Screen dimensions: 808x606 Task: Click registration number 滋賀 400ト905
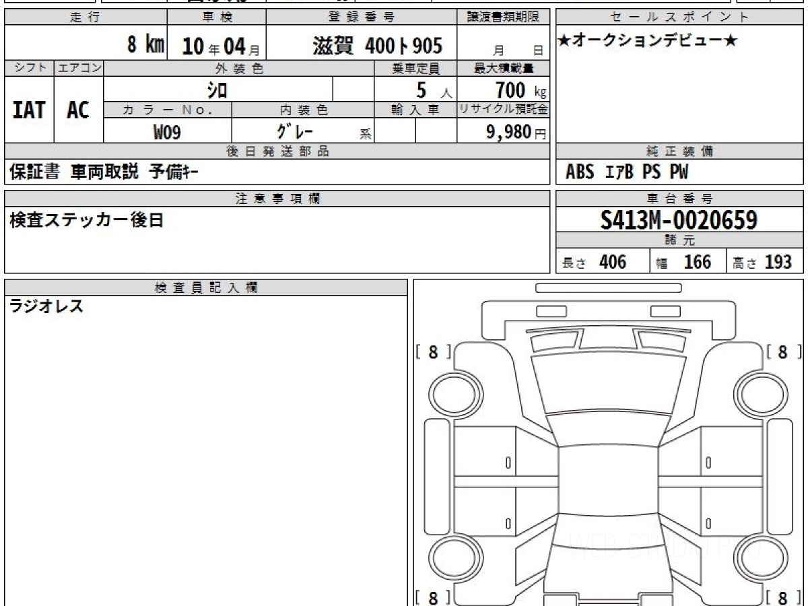377,46
